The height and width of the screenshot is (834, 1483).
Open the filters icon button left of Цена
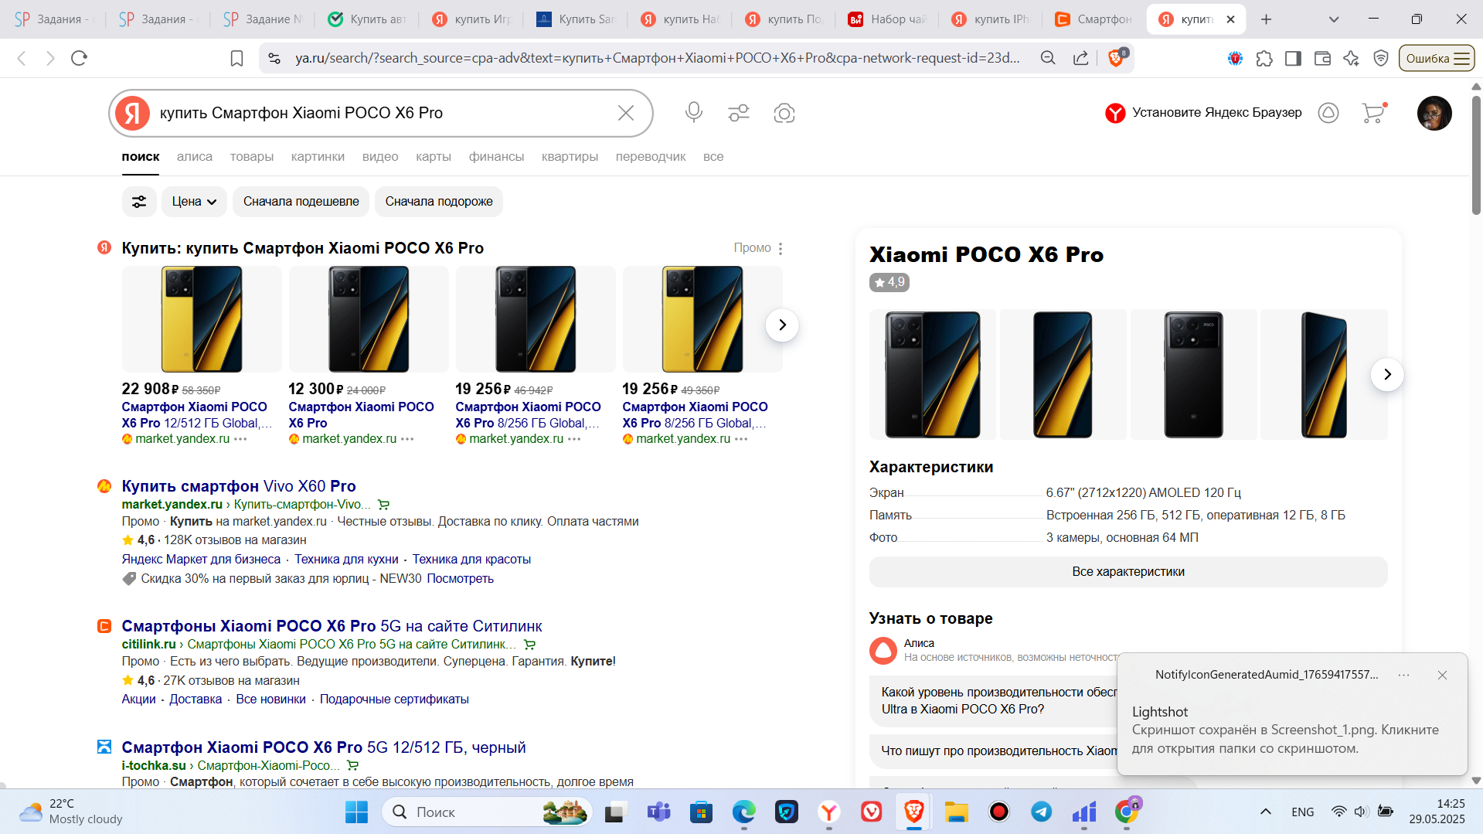point(139,202)
